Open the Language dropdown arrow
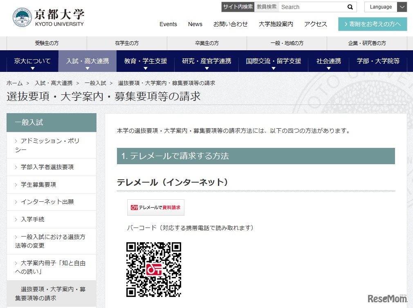413x308 pixels. pos(402,7)
